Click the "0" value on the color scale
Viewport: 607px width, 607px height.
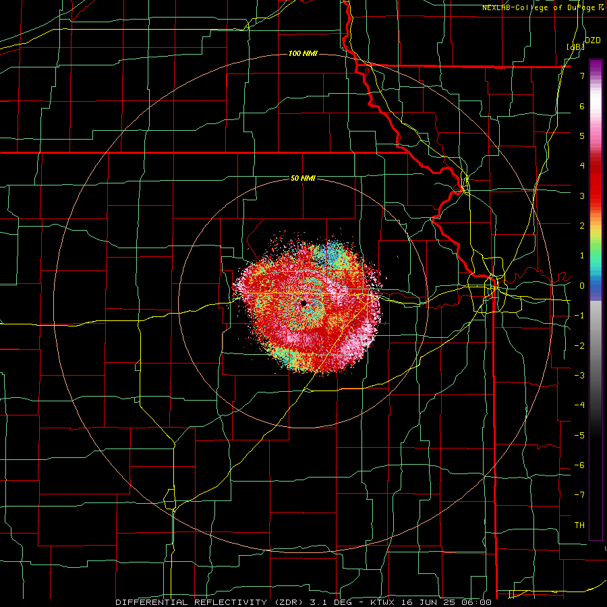pyautogui.click(x=582, y=286)
